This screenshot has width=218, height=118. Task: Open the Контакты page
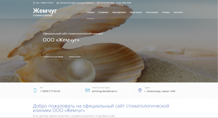tap(178, 12)
